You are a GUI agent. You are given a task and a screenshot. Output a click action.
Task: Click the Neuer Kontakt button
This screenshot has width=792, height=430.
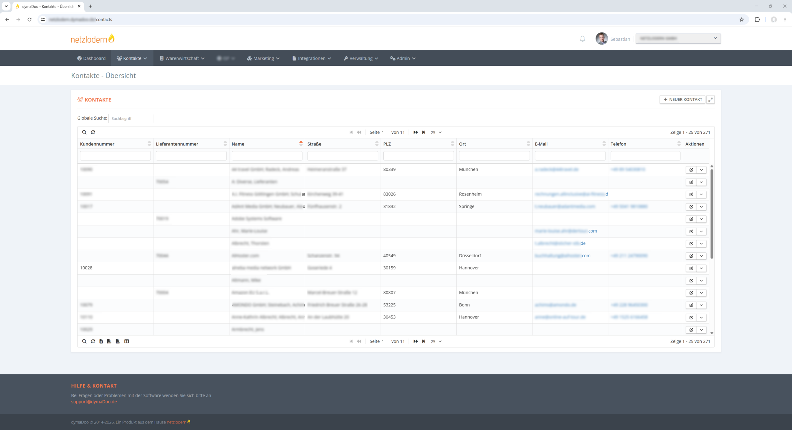coord(682,99)
